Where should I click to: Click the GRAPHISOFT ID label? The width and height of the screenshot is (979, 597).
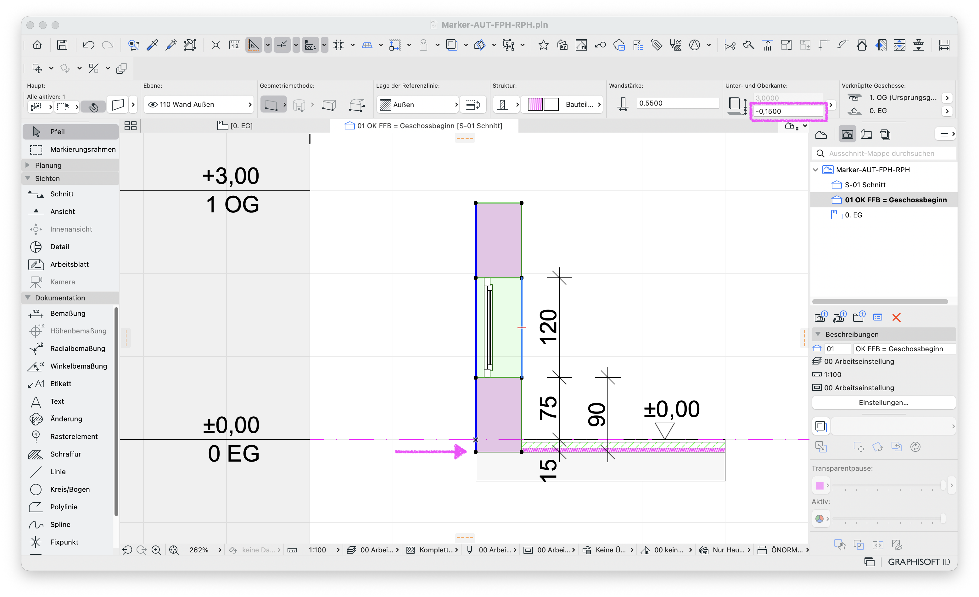pyautogui.click(x=919, y=562)
